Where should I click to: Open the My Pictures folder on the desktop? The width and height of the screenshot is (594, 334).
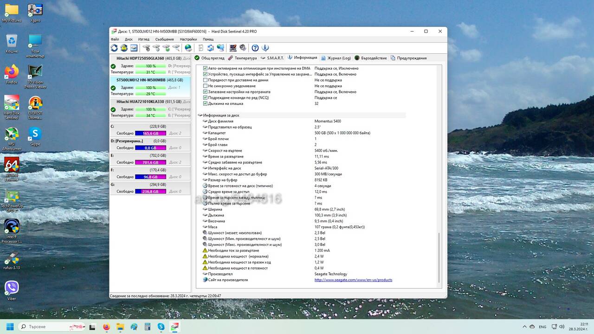point(12,13)
